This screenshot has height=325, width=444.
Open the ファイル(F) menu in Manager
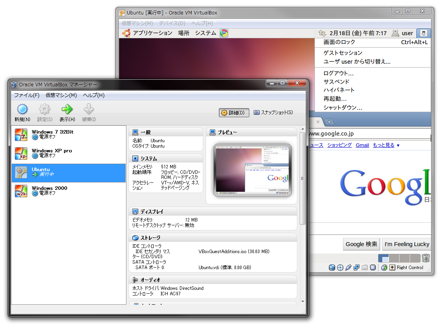(27, 95)
